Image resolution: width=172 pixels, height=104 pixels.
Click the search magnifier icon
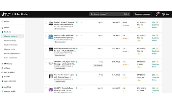point(92,14)
